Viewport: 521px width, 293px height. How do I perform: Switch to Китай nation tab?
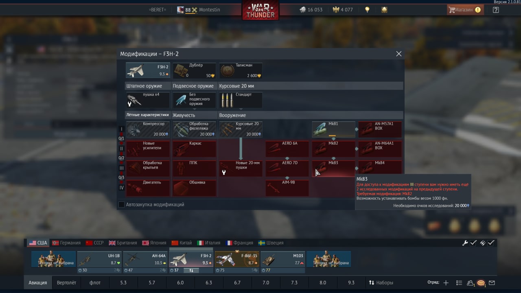(x=182, y=243)
